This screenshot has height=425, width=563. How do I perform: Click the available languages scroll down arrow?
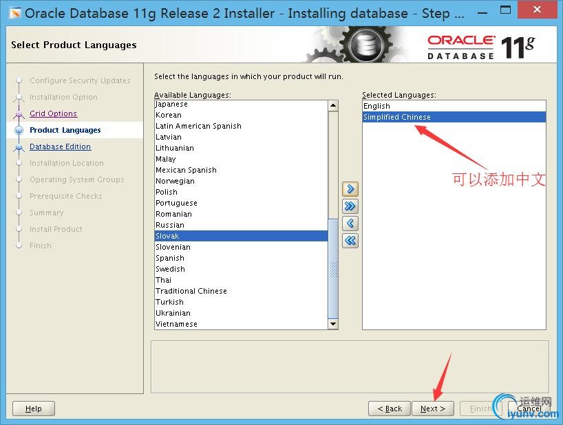(x=333, y=324)
